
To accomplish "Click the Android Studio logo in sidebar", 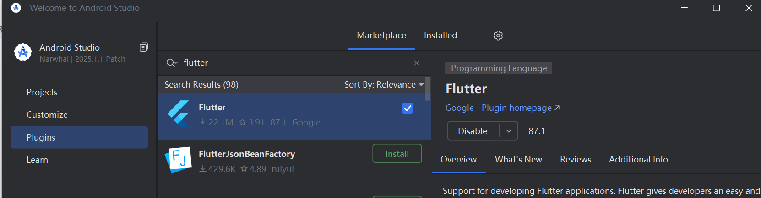I will coord(23,52).
